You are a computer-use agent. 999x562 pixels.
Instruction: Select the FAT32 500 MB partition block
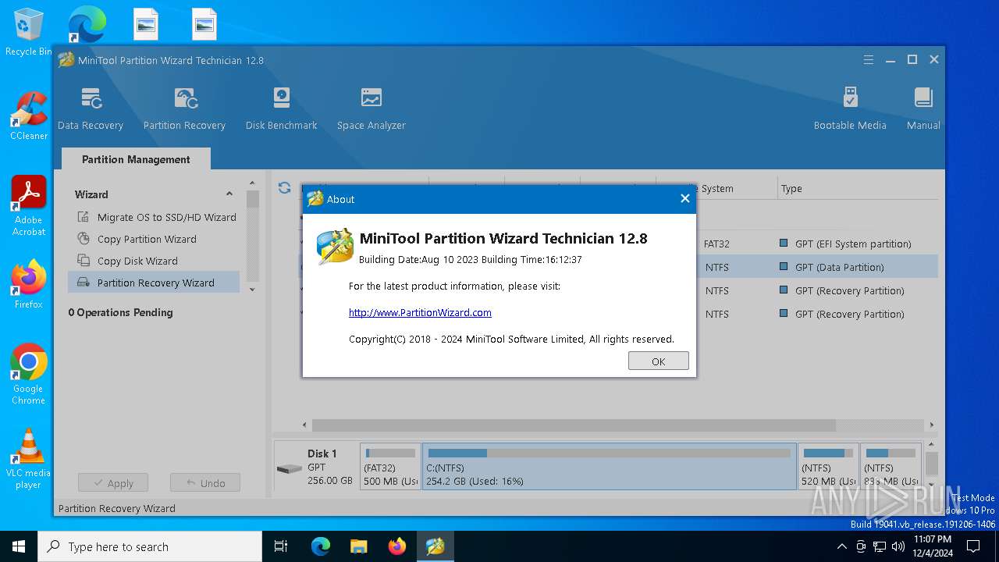coord(390,467)
